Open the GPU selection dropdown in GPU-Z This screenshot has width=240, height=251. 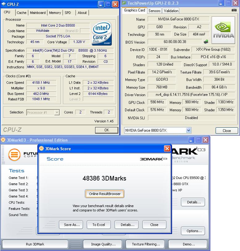(188, 130)
